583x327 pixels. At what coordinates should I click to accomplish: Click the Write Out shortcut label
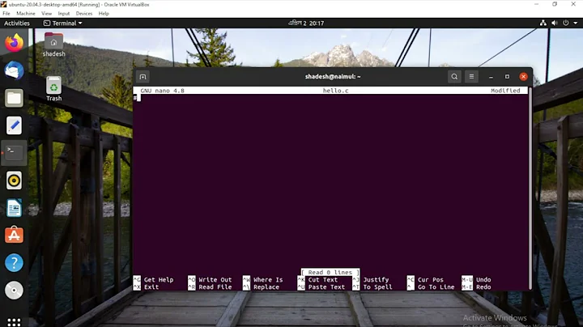pyautogui.click(x=215, y=280)
